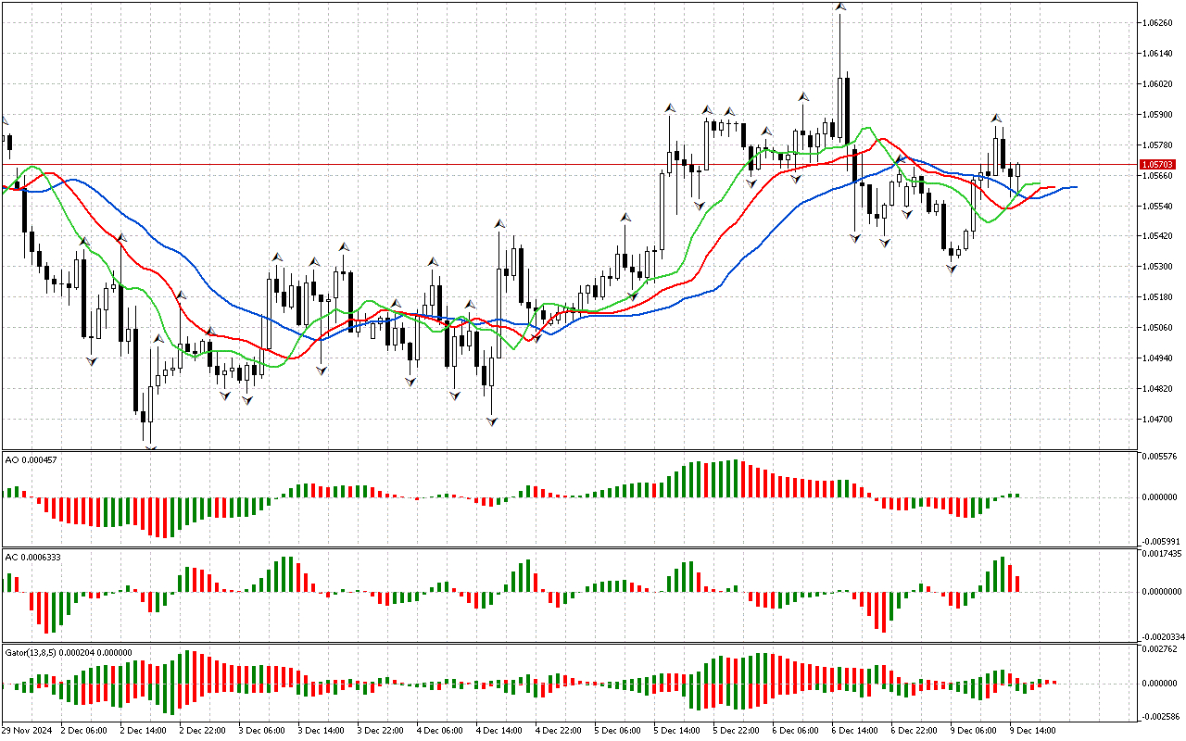Click the 29 Nov 2024 date label
Viewport: 1186px width, 741px height.
[x=29, y=731]
